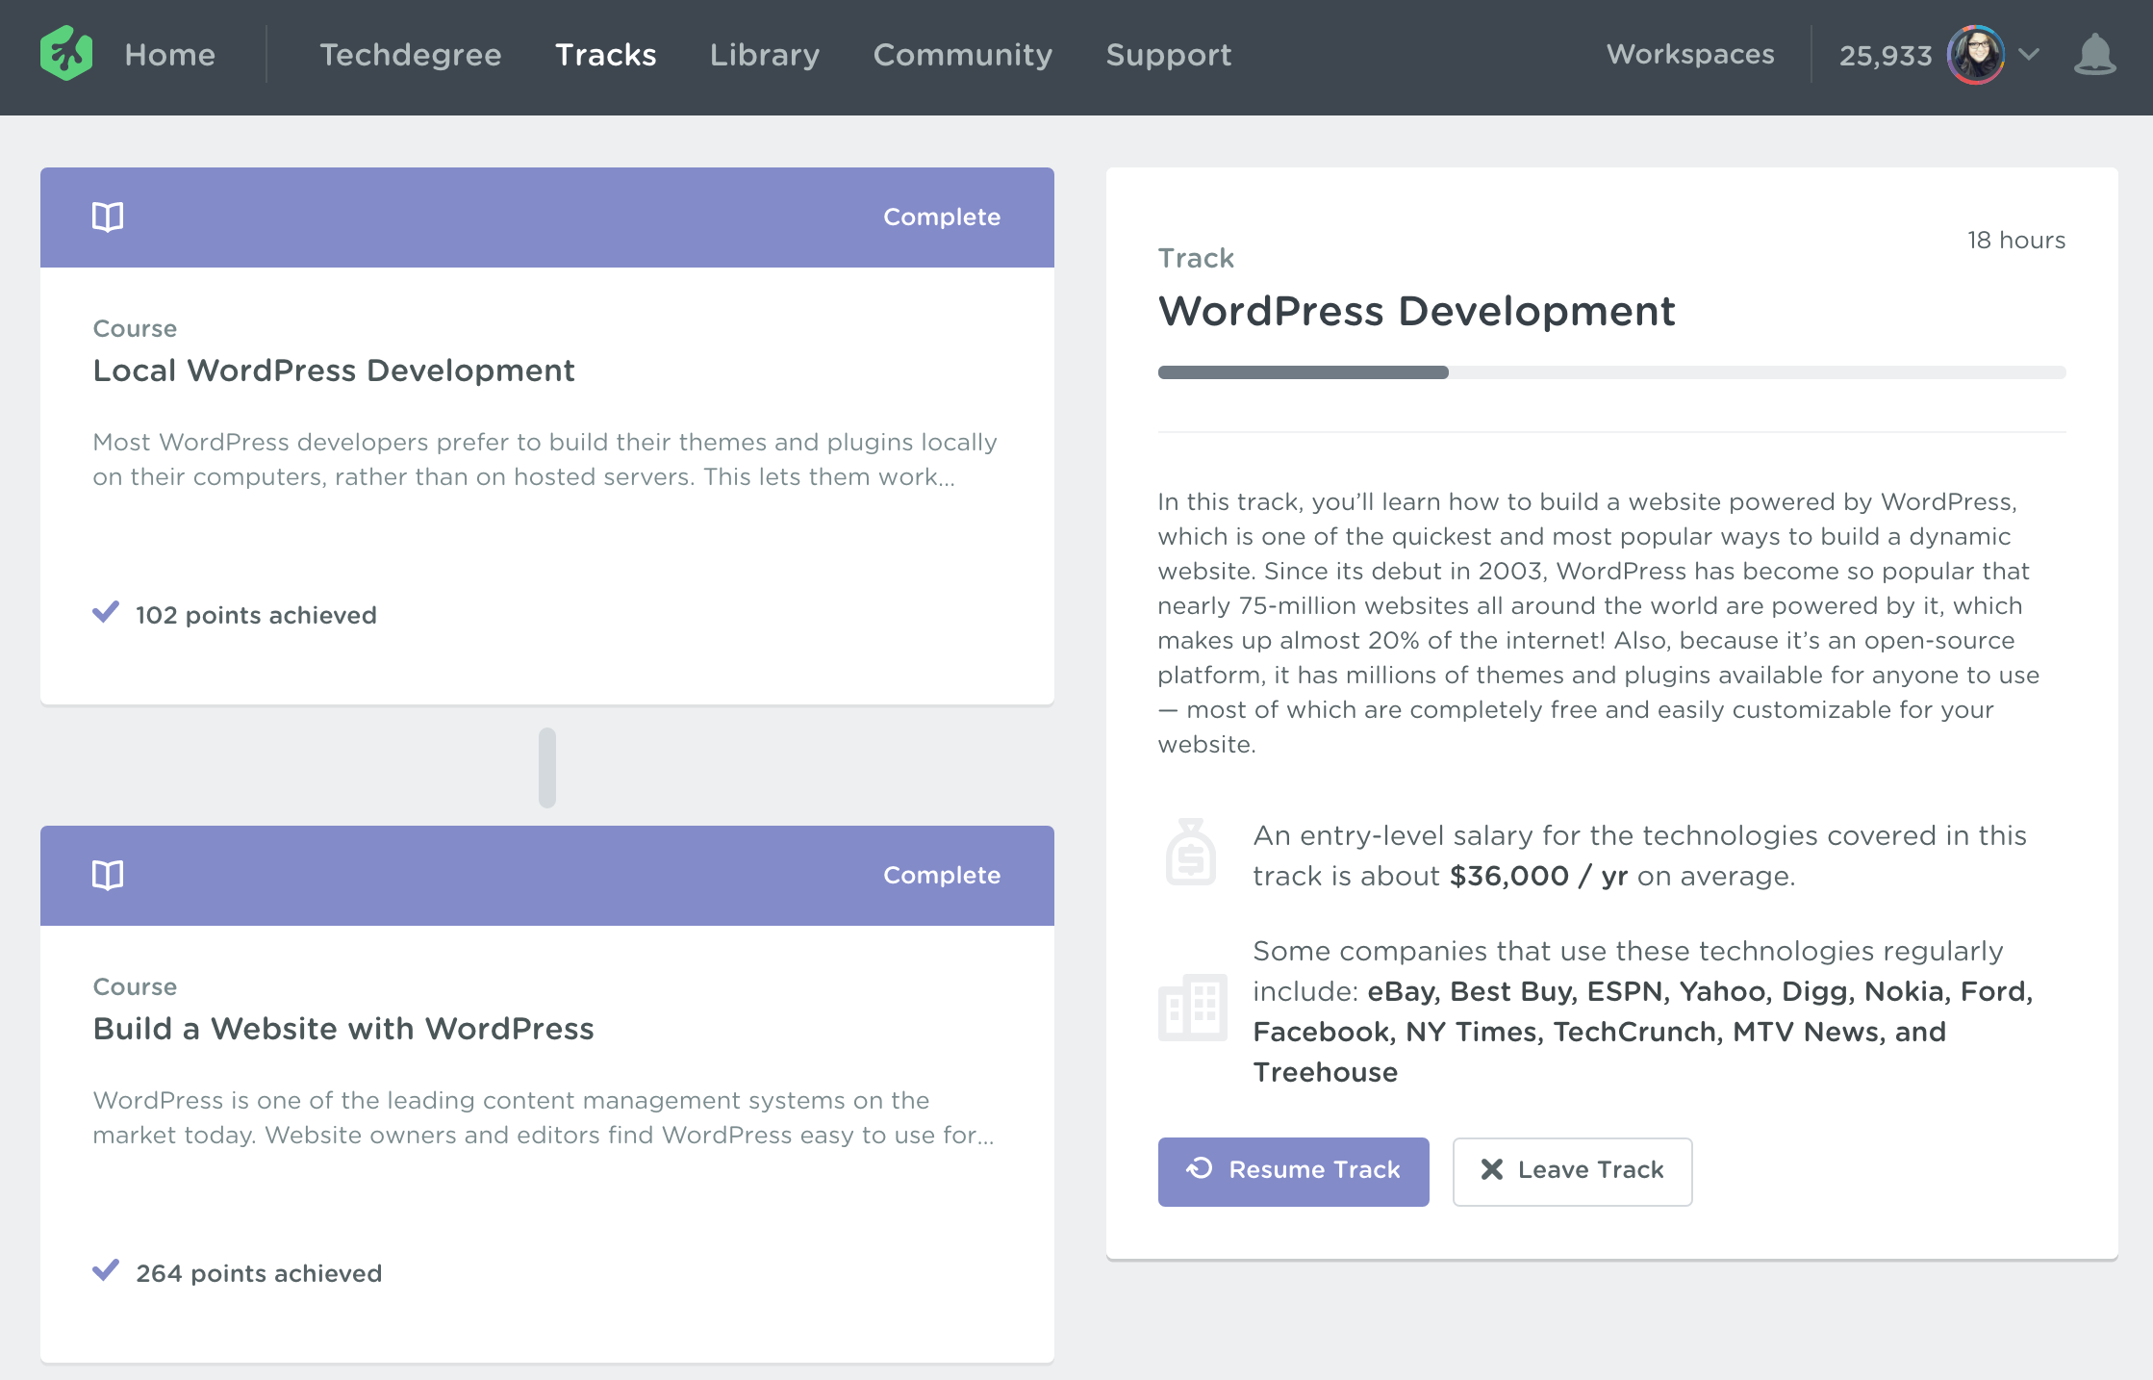This screenshot has height=1380, width=2153.
Task: Click the $36,000 / yr salary text
Action: [1538, 876]
